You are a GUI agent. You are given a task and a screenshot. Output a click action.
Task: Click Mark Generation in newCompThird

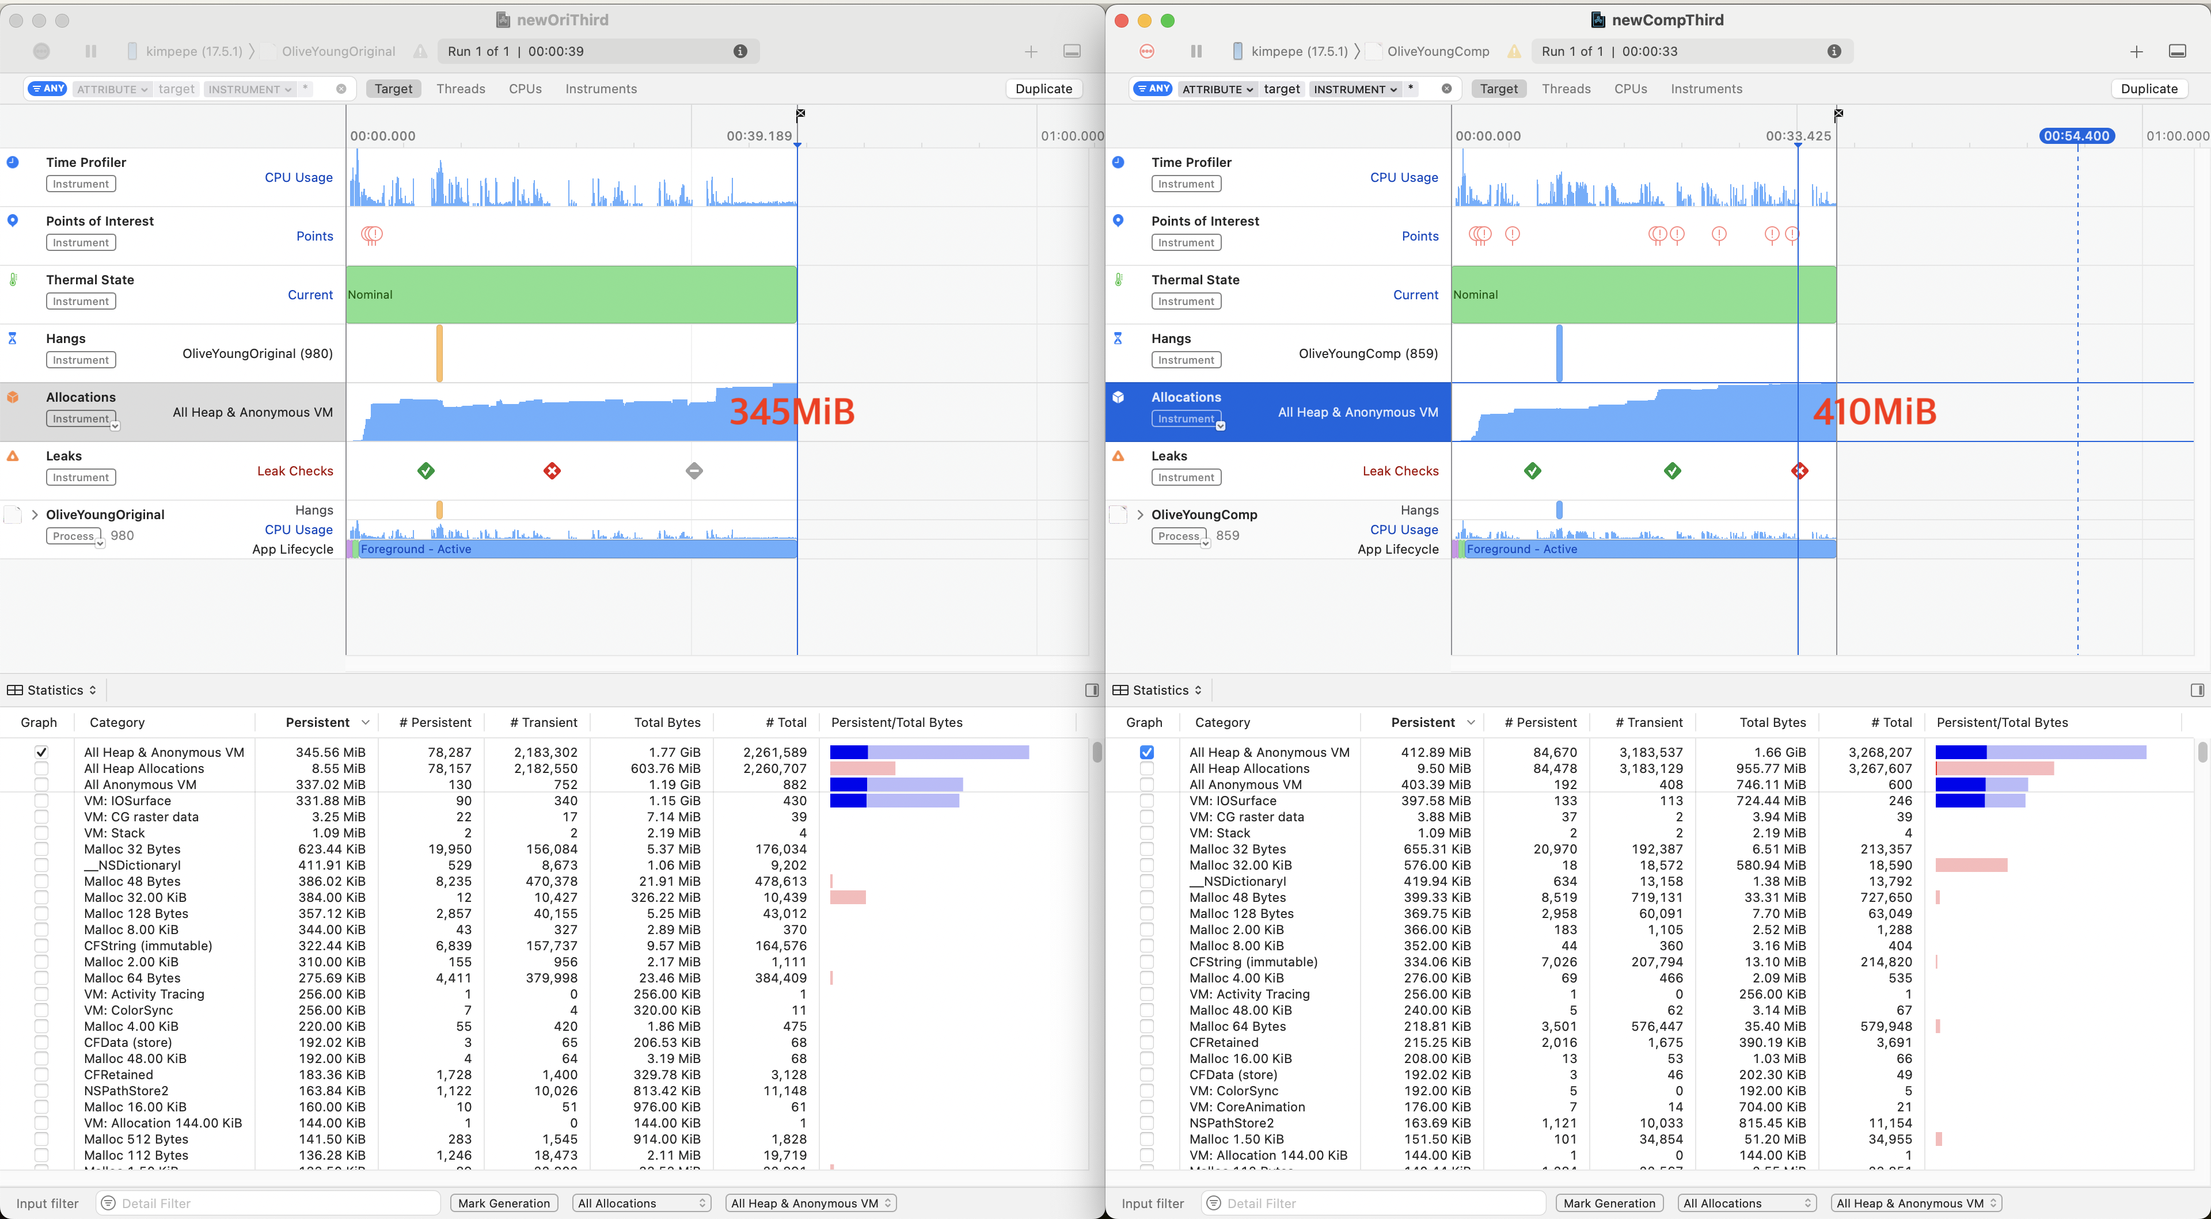click(1609, 1203)
